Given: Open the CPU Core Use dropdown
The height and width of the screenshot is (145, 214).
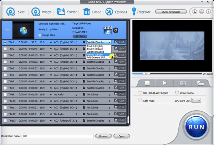Looking at the screenshot, I should pos(196,101).
